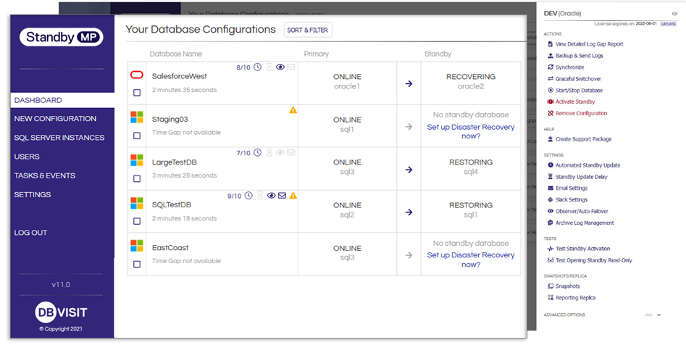Image resolution: width=686 pixels, height=348 pixels.
Task: Click the Oracle logo icon for SalesforceWest
Action: pos(137,75)
